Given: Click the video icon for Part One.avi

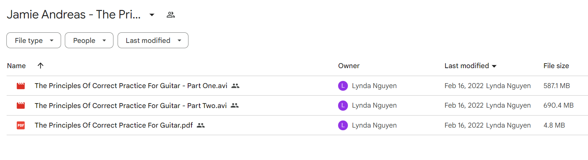Looking at the screenshot, I should [x=21, y=86].
